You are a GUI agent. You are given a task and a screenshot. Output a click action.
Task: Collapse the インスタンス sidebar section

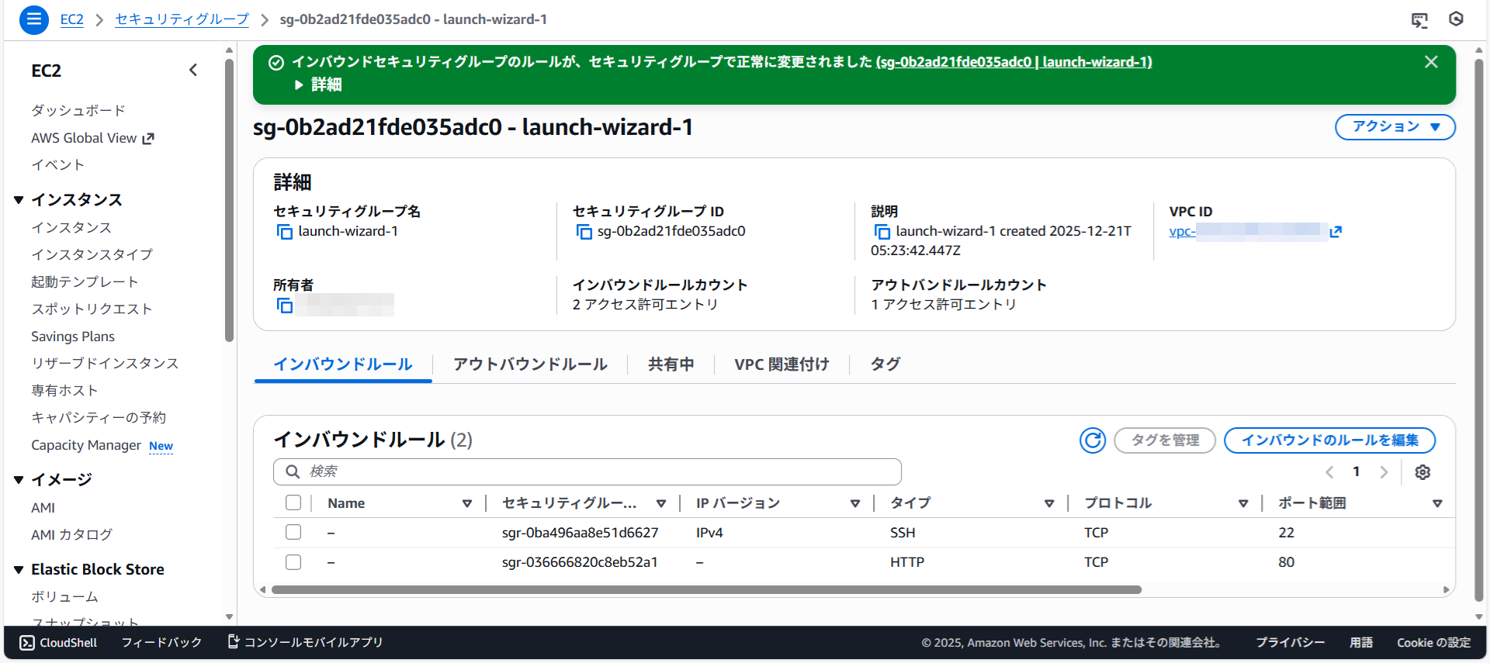tap(19, 200)
